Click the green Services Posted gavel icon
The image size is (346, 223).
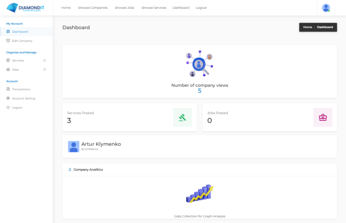coord(182,117)
